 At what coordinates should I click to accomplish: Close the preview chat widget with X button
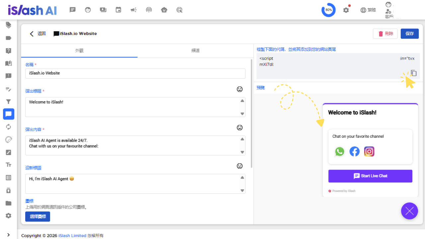[409, 211]
